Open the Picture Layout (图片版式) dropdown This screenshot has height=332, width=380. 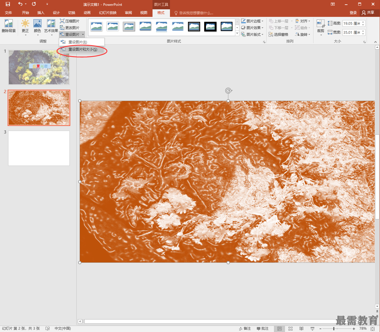pyautogui.click(x=252, y=34)
